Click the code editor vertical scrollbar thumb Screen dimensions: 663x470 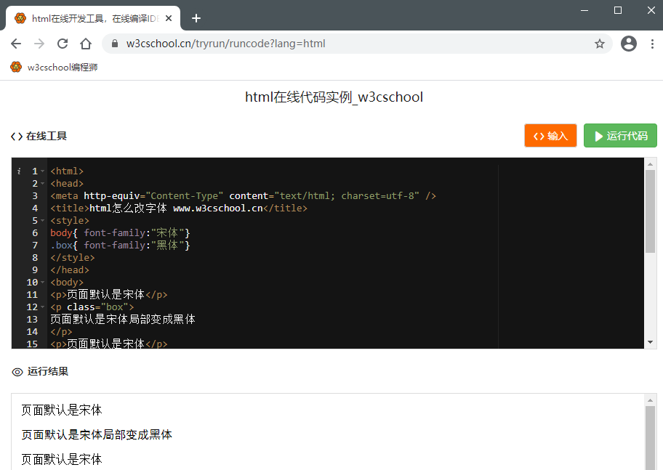[x=650, y=211]
